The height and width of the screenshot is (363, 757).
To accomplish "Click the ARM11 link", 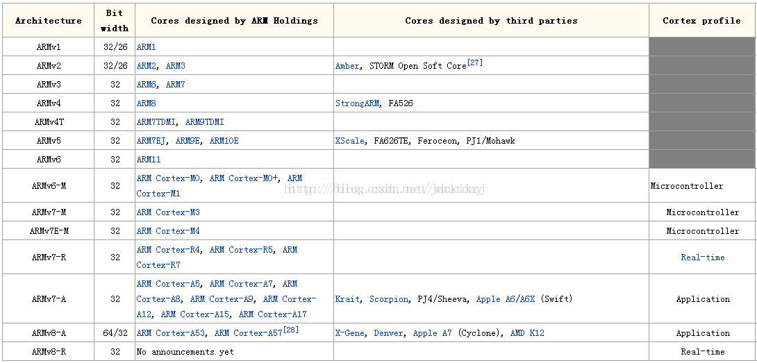I will 149,160.
